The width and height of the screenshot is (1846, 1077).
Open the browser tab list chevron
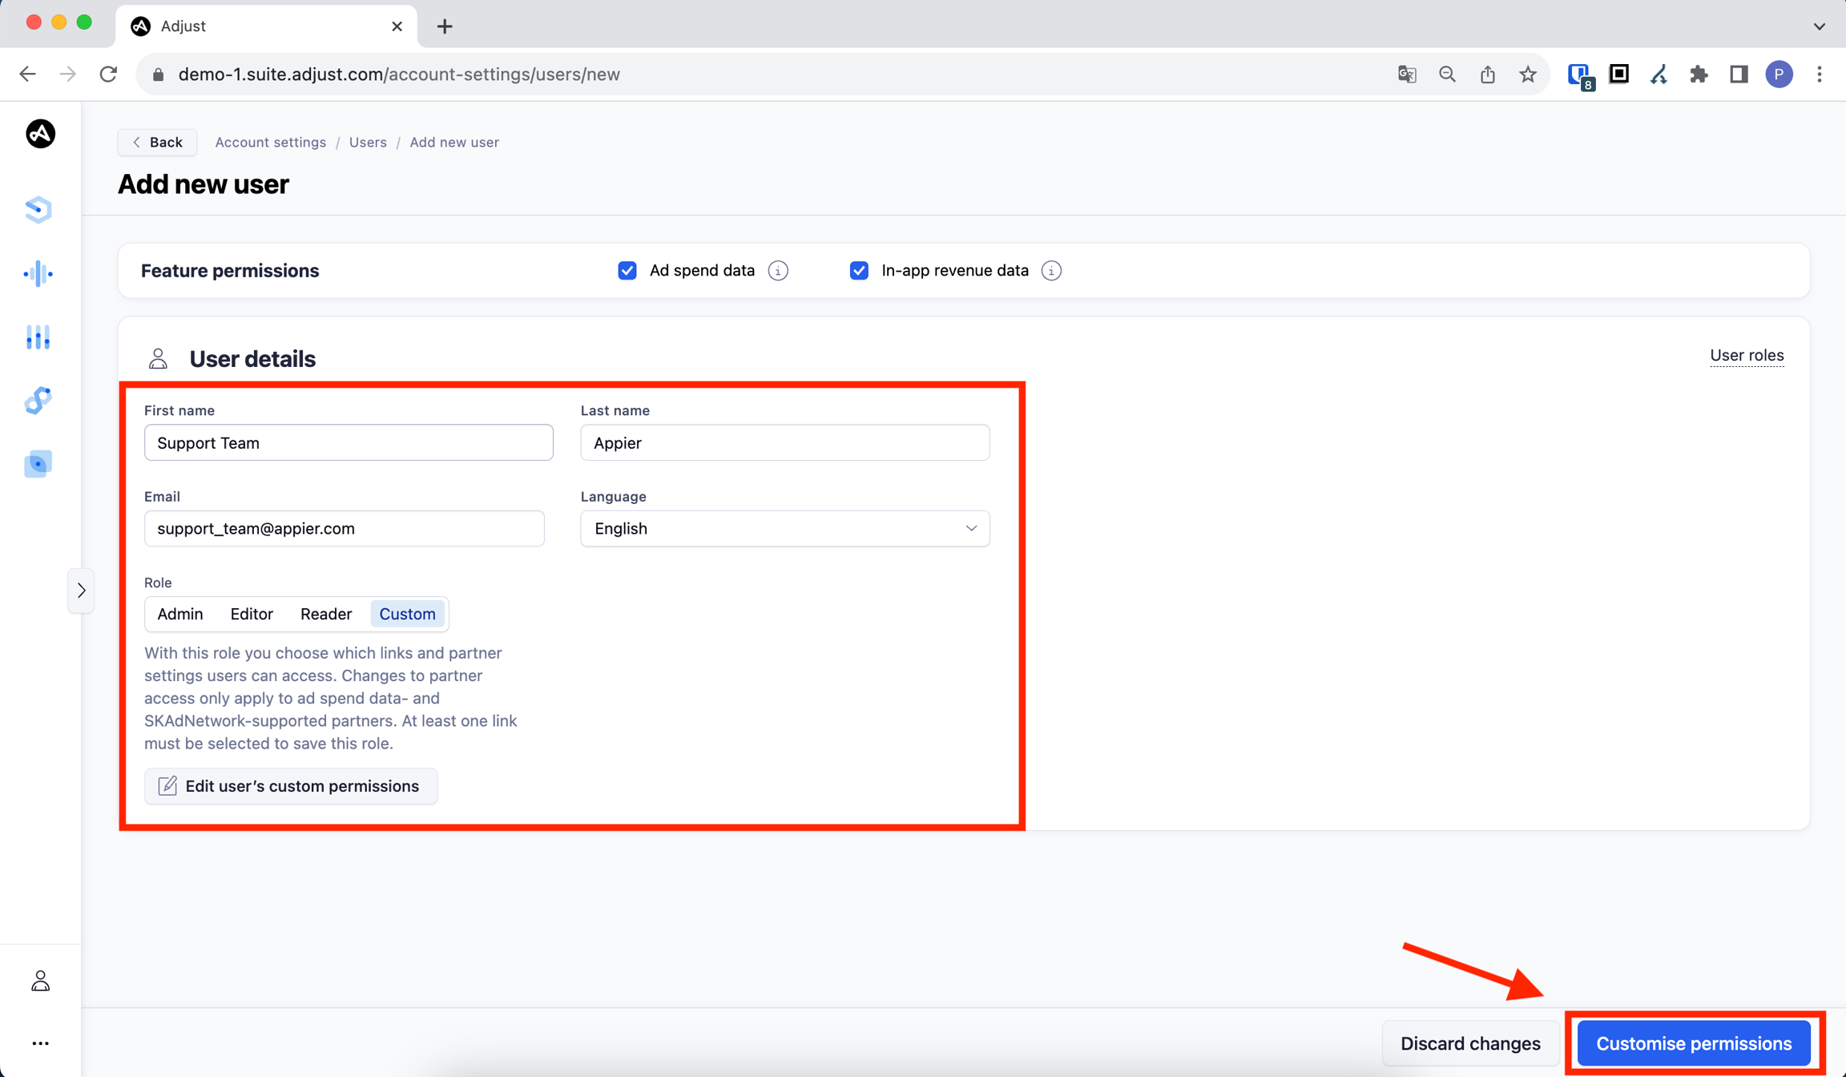[x=1819, y=26]
